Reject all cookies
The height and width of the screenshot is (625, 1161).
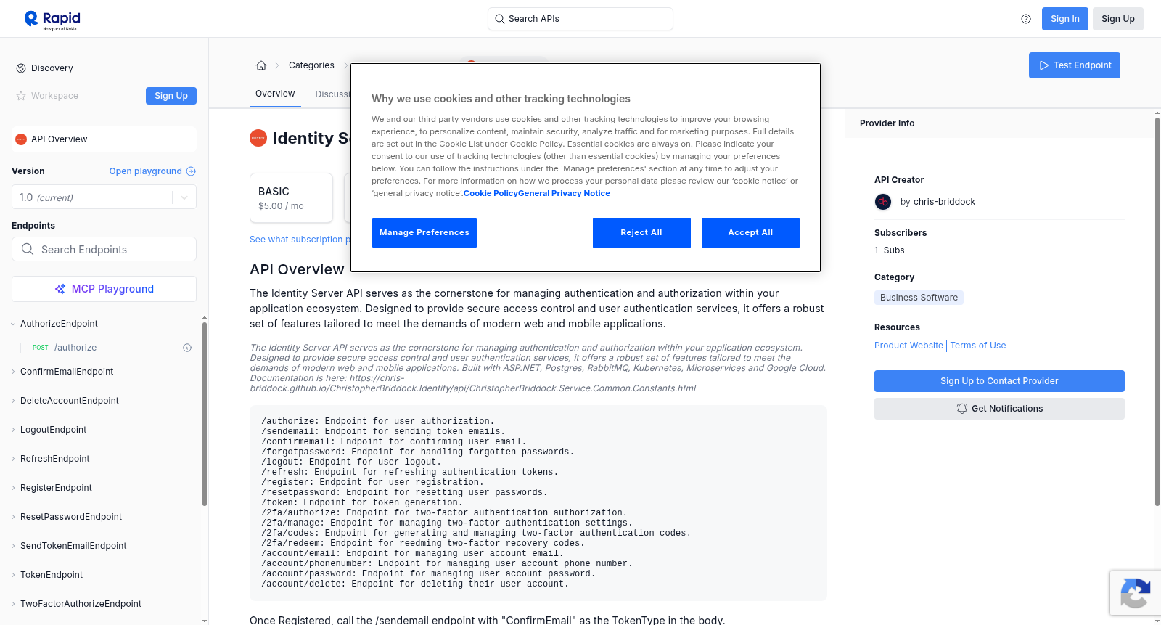[x=641, y=233]
